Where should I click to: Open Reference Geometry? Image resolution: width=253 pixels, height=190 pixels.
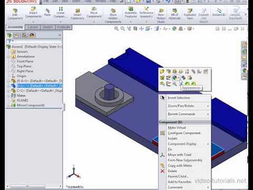tap(146, 12)
